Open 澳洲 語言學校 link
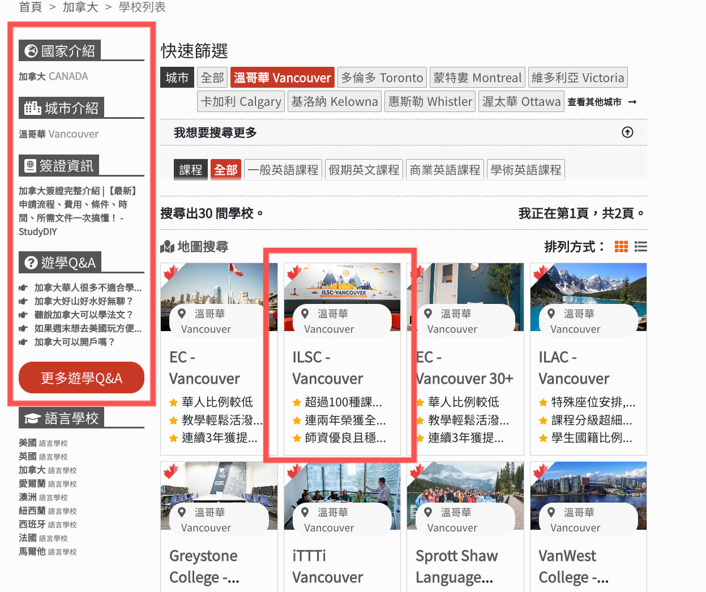Image resolution: width=706 pixels, height=592 pixels. point(43,497)
